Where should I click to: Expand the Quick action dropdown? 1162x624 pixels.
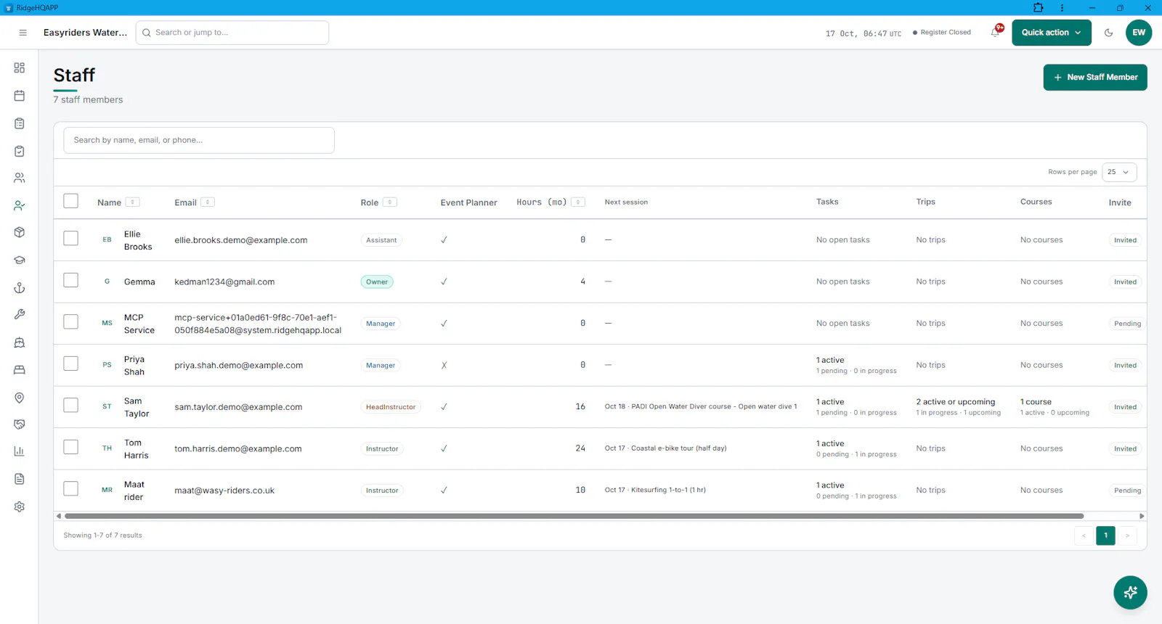pyautogui.click(x=1052, y=33)
